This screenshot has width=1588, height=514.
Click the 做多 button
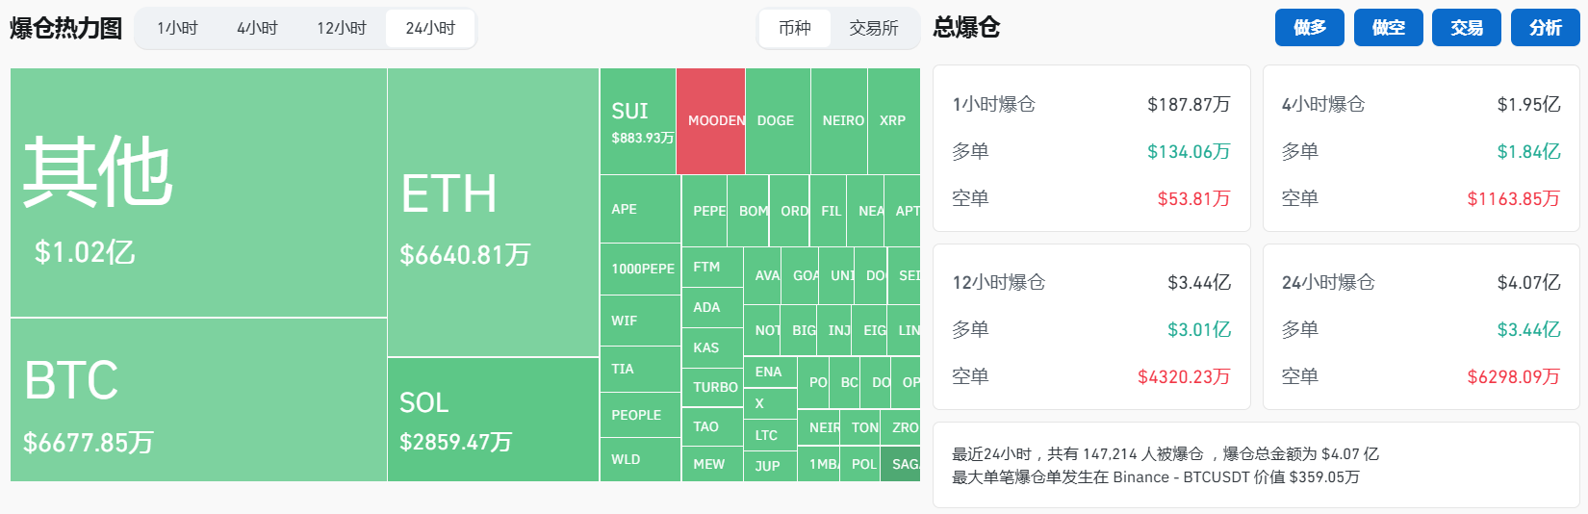[x=1310, y=28]
